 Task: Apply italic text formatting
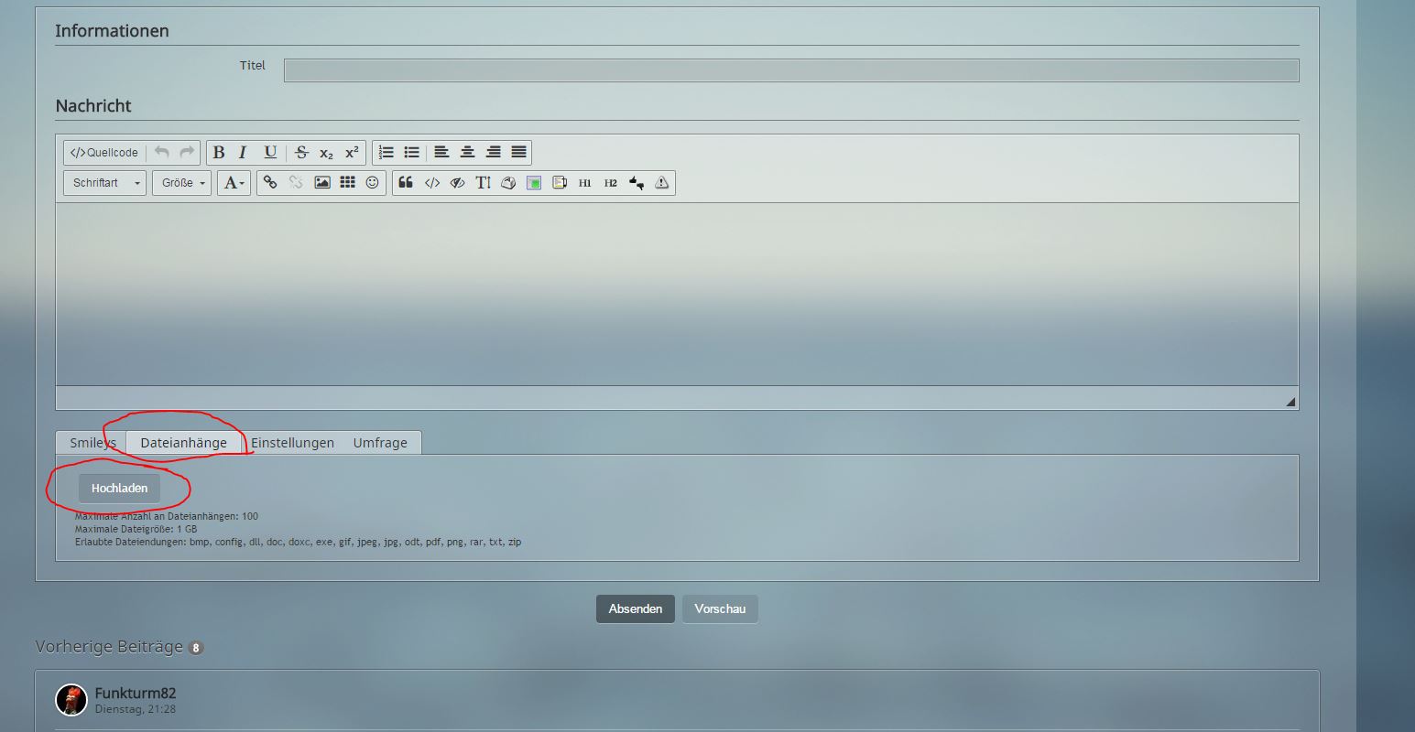pyautogui.click(x=244, y=153)
